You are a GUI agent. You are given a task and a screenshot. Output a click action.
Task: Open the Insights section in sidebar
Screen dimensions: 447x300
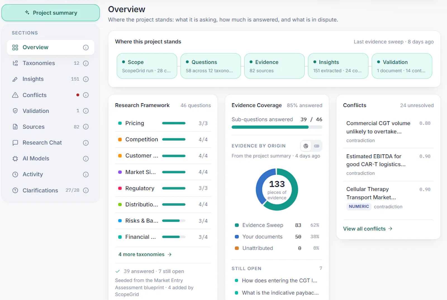tap(51, 79)
